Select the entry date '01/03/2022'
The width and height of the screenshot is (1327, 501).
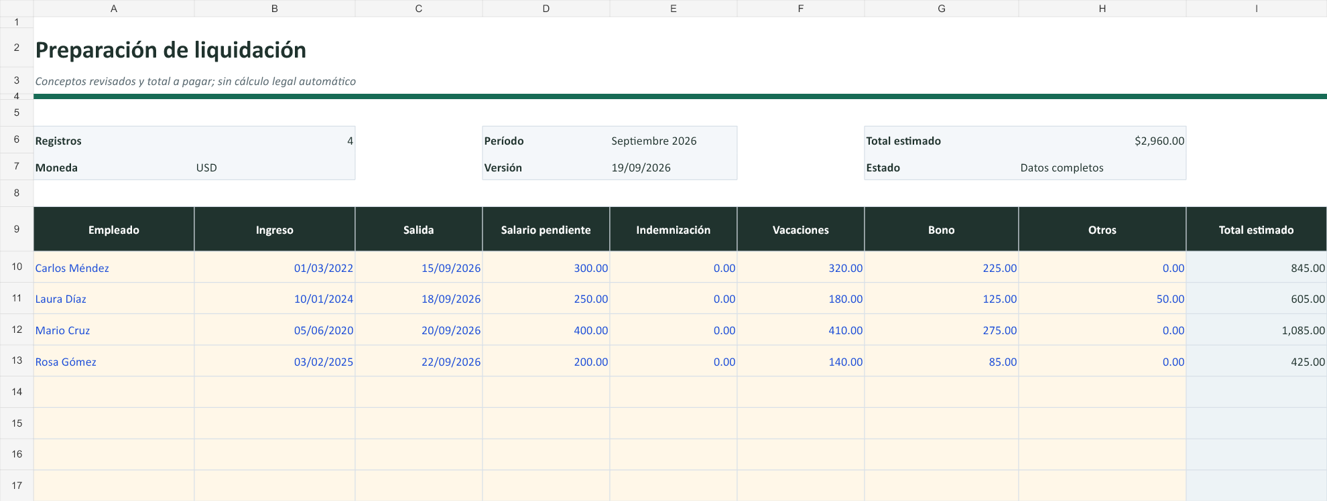coord(275,267)
